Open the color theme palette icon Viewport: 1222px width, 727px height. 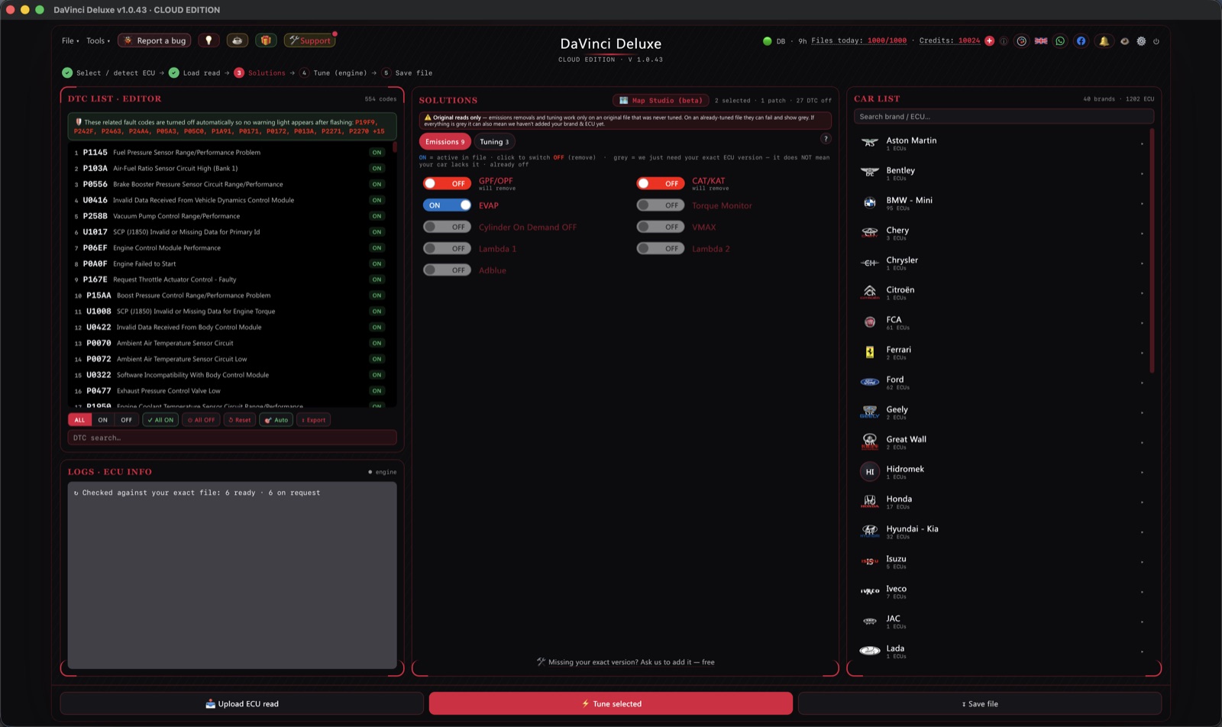[1022, 41]
